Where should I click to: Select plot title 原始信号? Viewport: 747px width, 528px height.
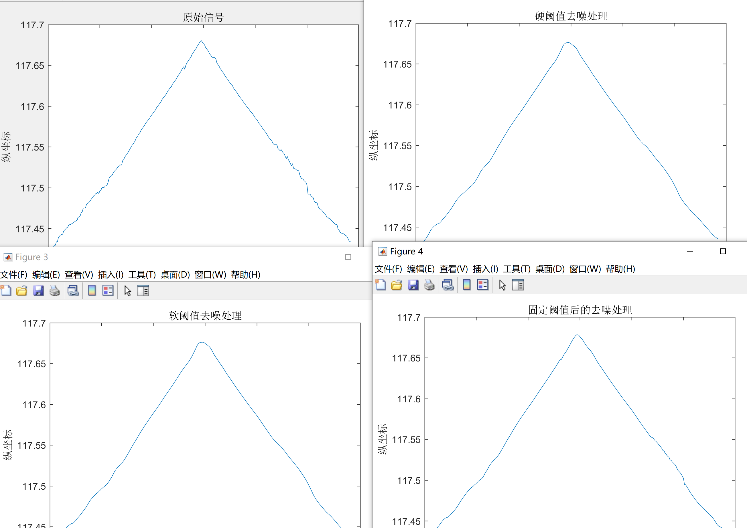click(203, 17)
